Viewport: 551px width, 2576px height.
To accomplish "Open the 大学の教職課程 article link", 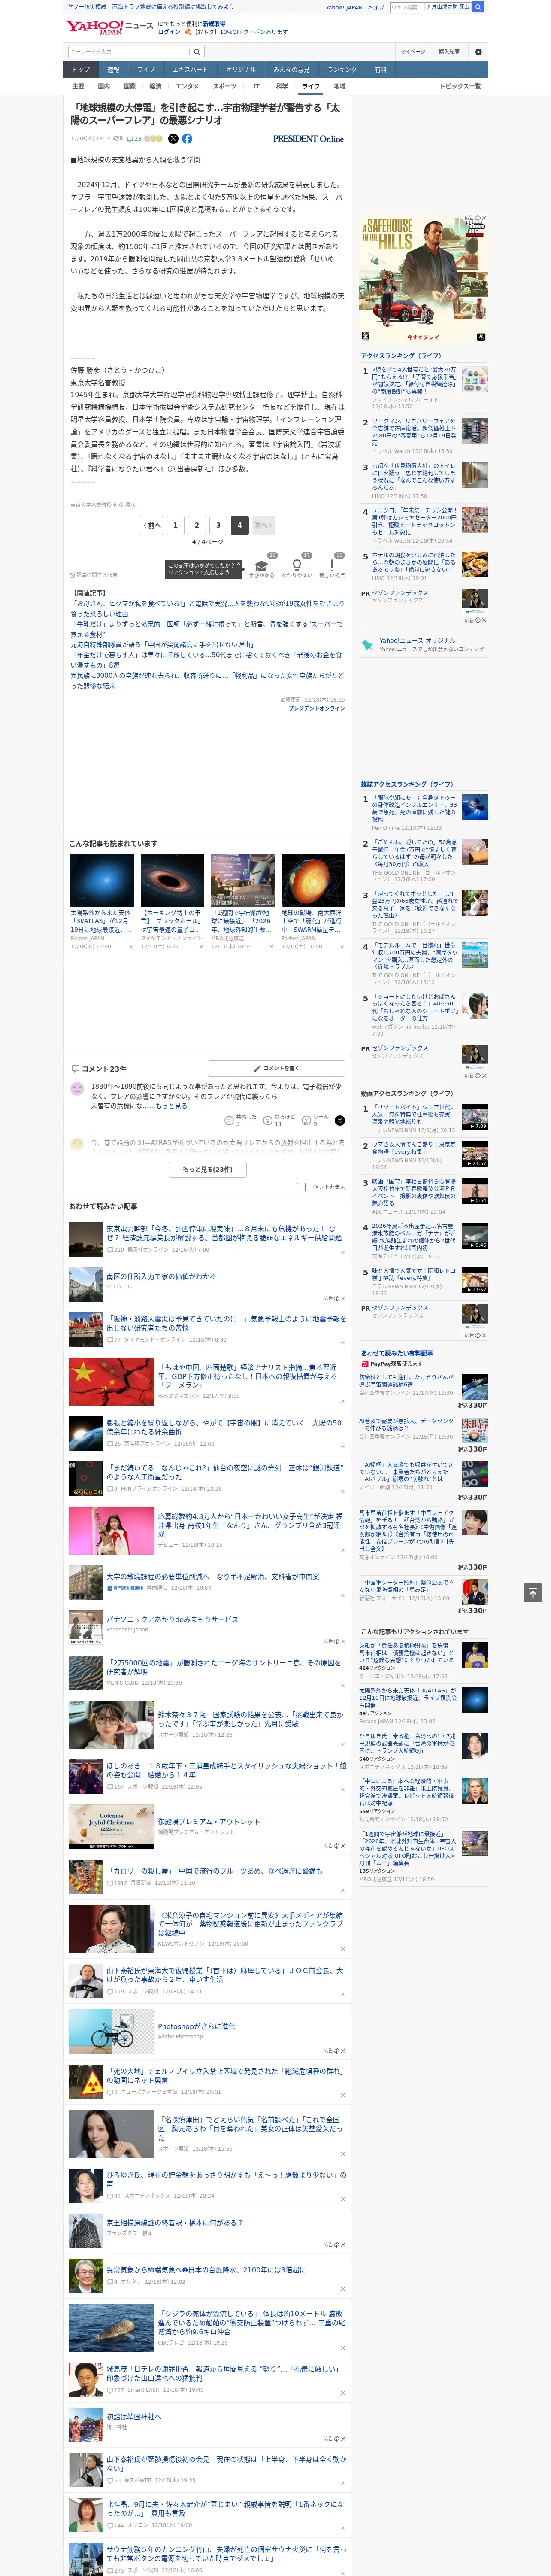I will (213, 1576).
